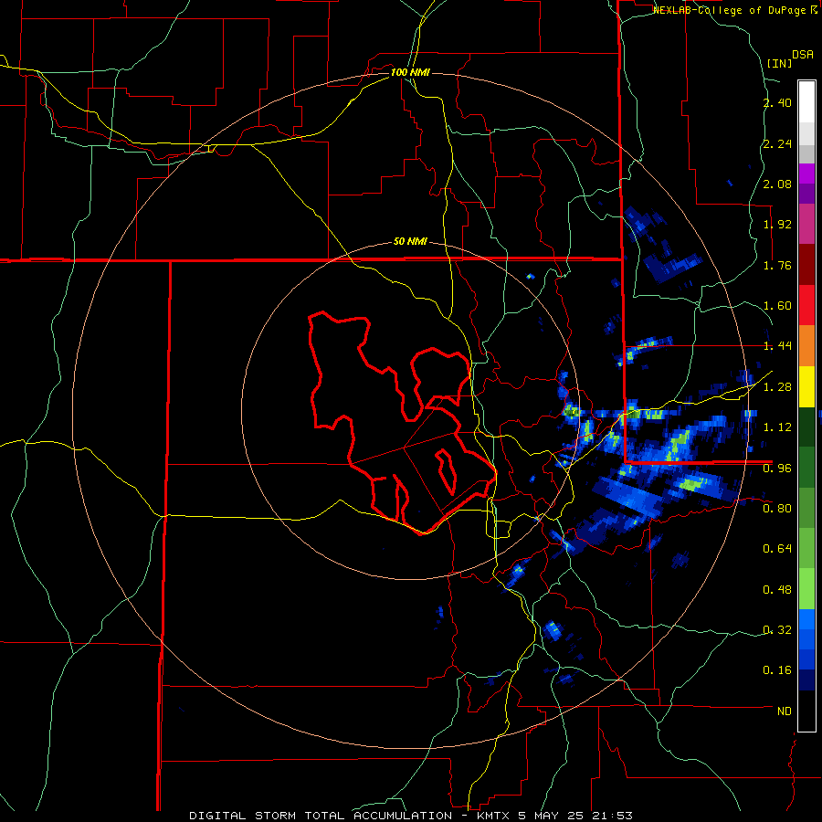
Task: Pick the dark navy swatch above ND
Action: tap(806, 680)
